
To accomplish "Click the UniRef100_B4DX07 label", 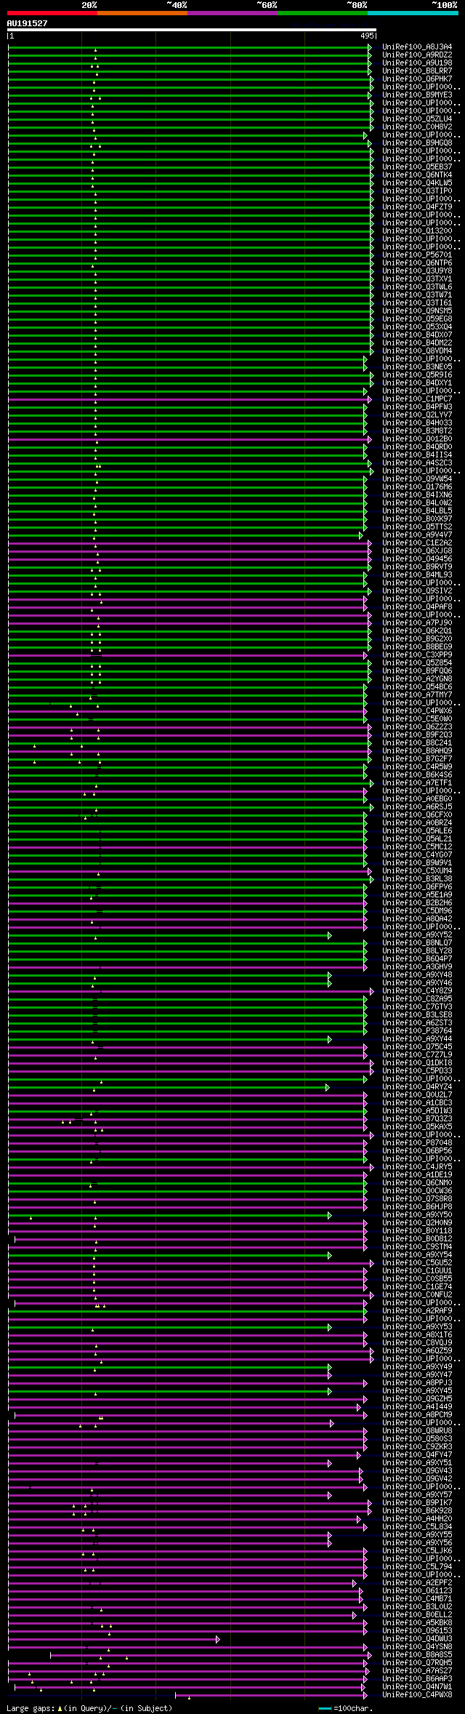I will (x=417, y=335).
